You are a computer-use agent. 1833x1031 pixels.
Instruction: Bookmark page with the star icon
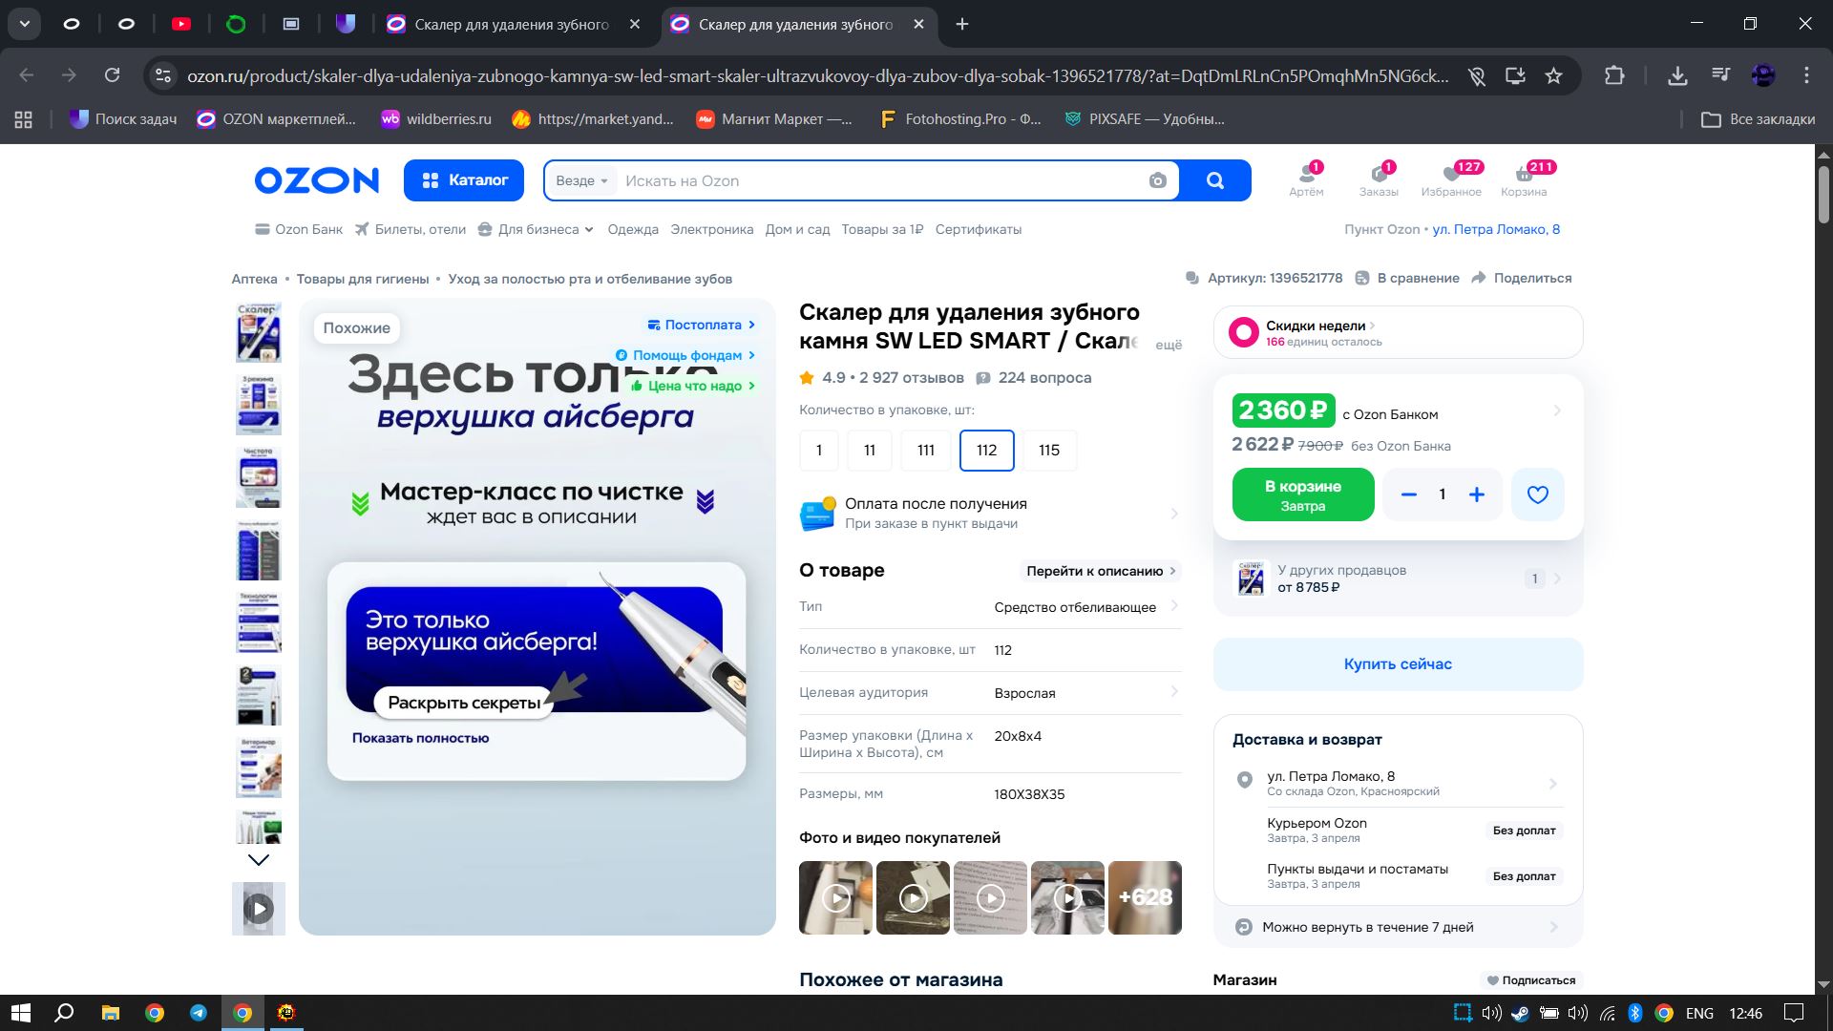(1553, 75)
